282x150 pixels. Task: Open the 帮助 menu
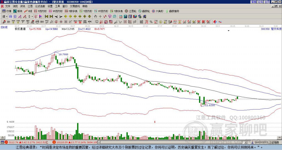coord(85,6)
